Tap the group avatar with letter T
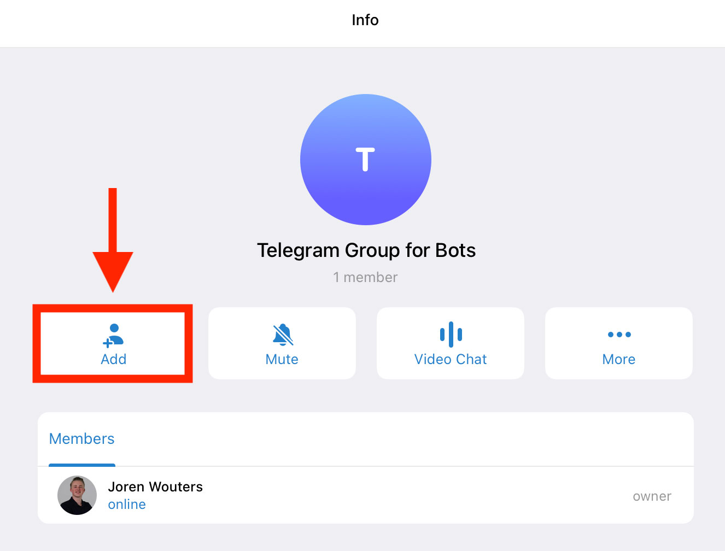This screenshot has height=551, width=725. coord(366,160)
